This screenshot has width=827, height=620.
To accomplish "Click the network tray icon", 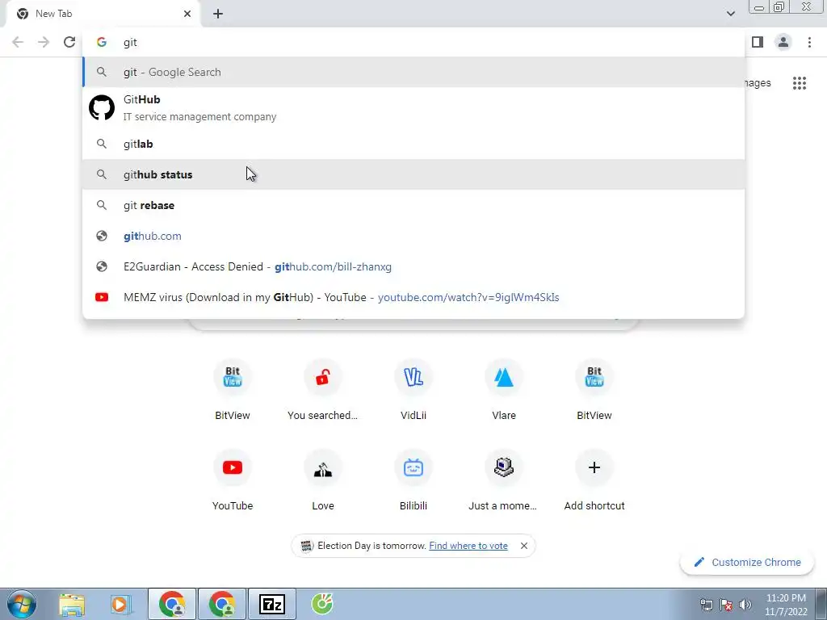I will coord(706,605).
